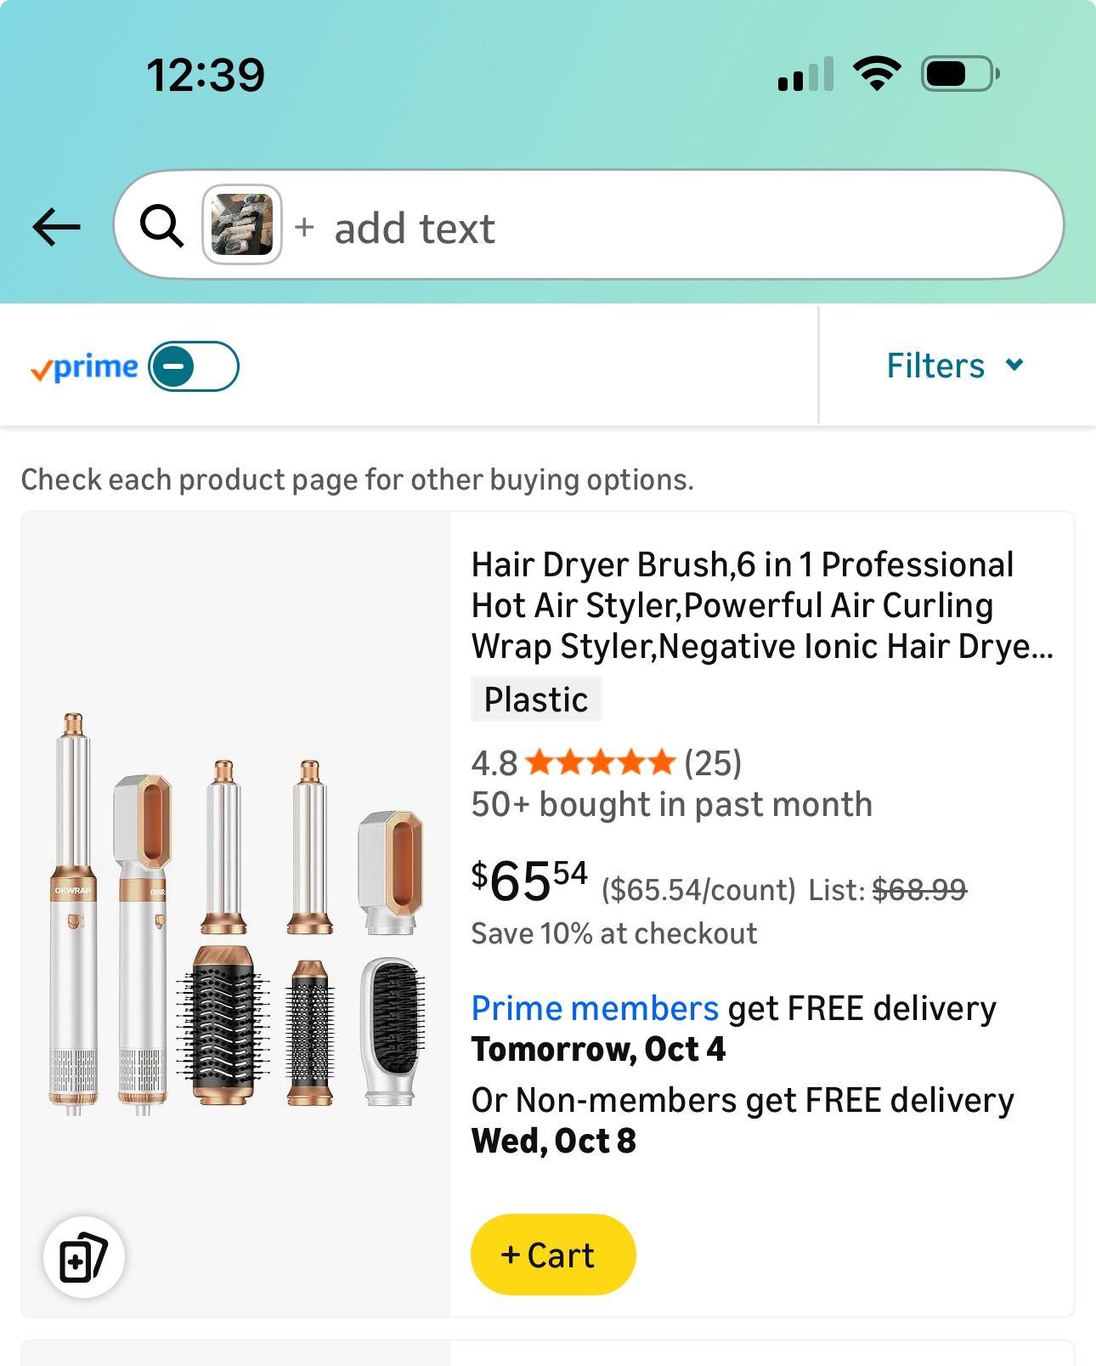The height and width of the screenshot is (1366, 1096).
Task: Open the five-star rating breakdown
Action: [600, 762]
